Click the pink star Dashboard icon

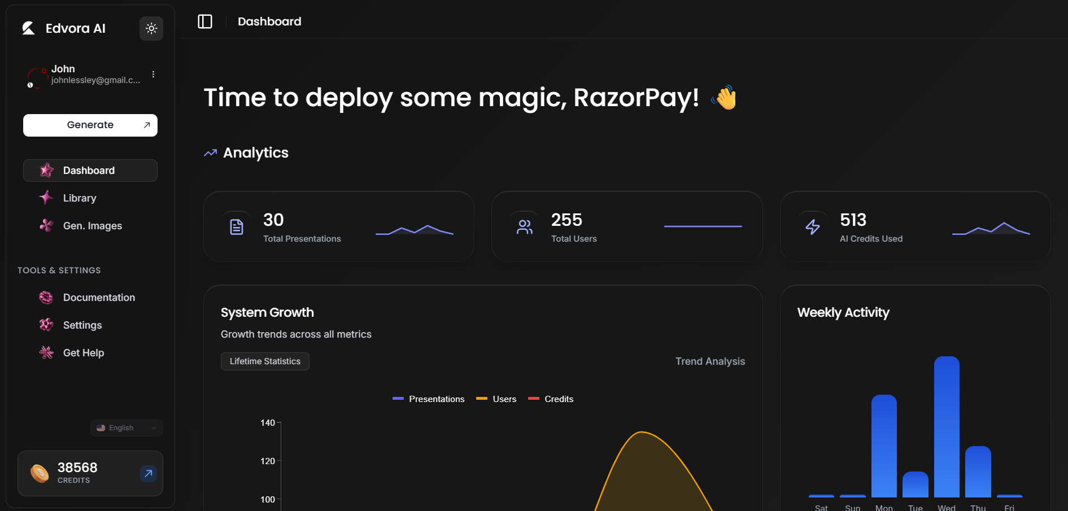click(46, 171)
